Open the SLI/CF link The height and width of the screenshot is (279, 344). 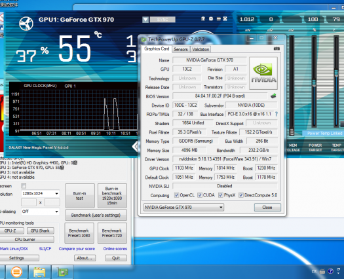(45, 249)
